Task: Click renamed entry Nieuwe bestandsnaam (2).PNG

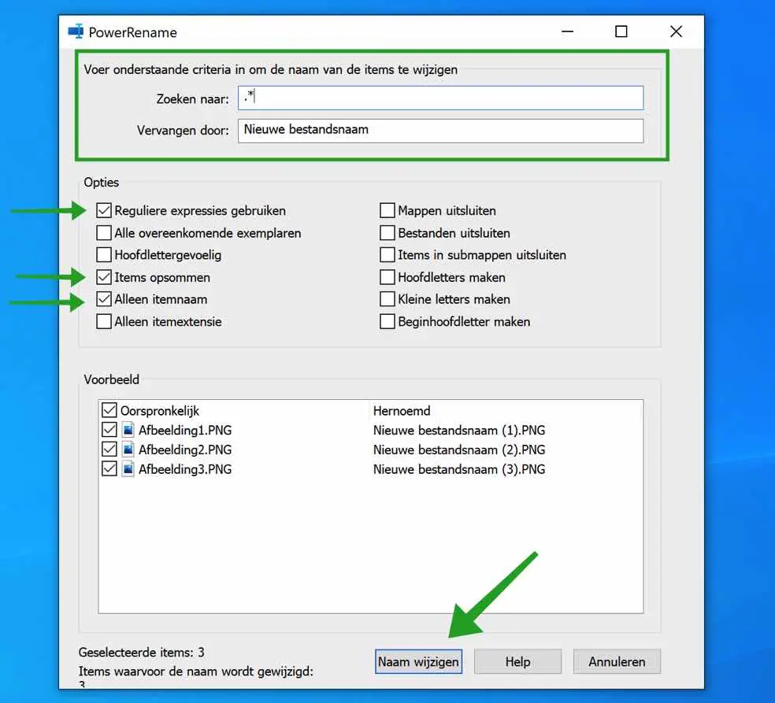Action: pyautogui.click(x=459, y=450)
